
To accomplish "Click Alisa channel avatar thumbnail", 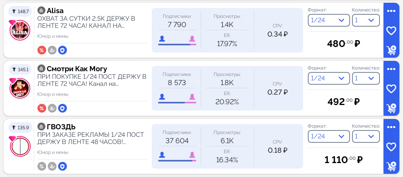I will point(20,30).
